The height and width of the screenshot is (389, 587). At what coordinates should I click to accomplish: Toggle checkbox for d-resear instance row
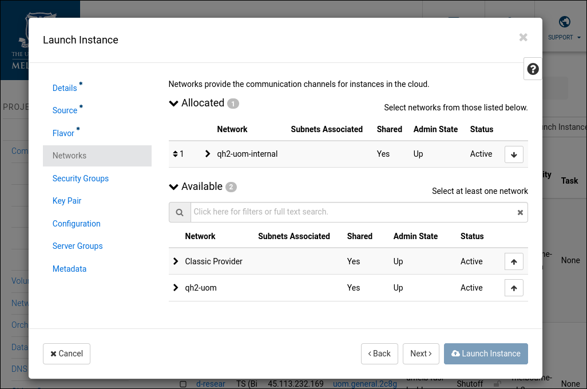pos(183,384)
